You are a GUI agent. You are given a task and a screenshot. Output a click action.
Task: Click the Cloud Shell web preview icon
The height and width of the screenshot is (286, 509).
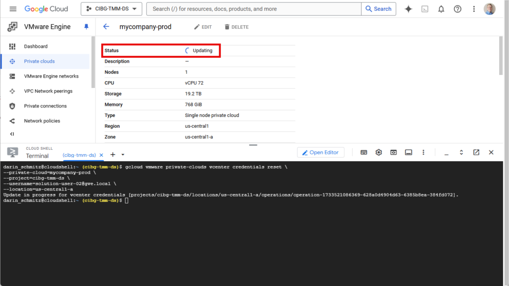(x=394, y=152)
